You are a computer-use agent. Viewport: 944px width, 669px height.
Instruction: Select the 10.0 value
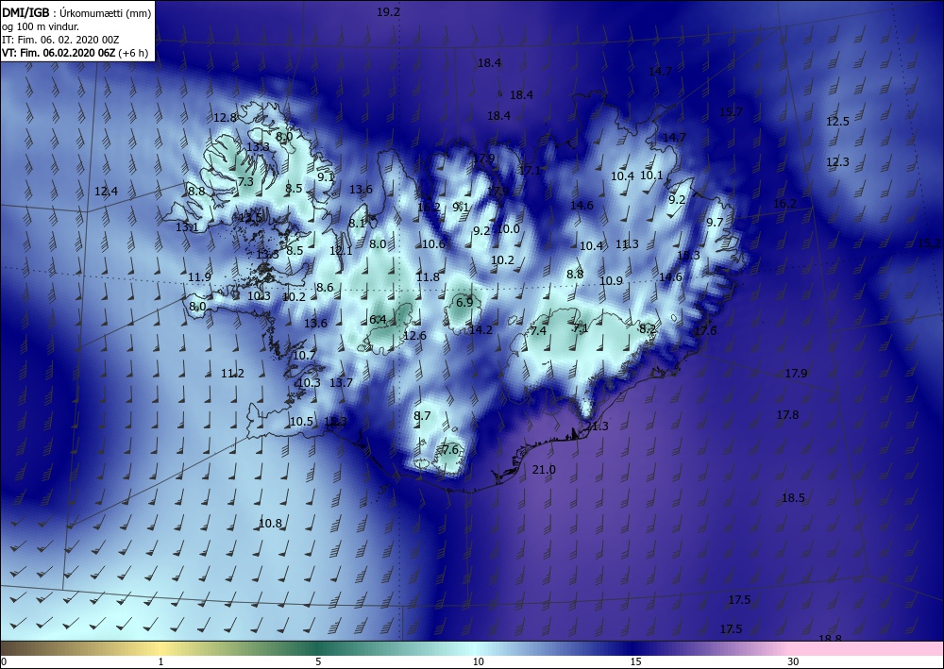tap(508, 228)
